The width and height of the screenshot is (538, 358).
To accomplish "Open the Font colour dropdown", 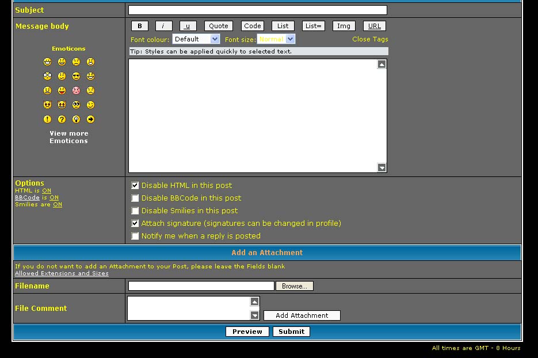I will [x=196, y=39].
